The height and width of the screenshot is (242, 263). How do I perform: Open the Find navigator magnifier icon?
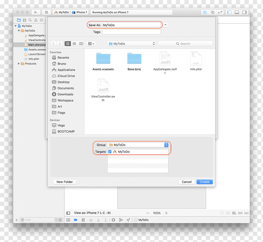point(30,20)
